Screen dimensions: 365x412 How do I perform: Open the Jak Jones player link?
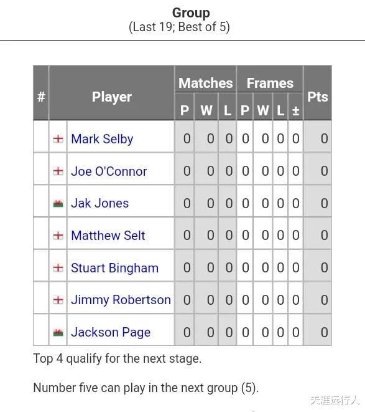point(100,203)
